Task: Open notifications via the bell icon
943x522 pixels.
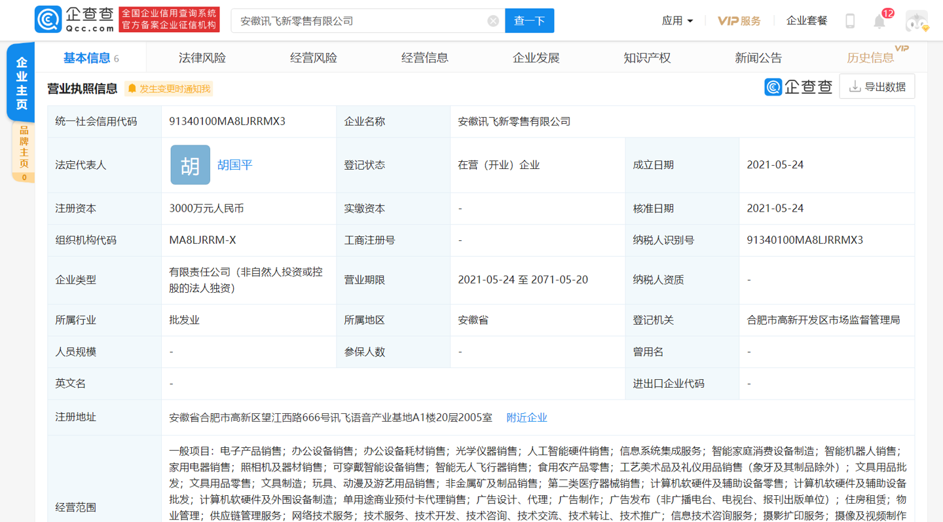Action: point(880,20)
